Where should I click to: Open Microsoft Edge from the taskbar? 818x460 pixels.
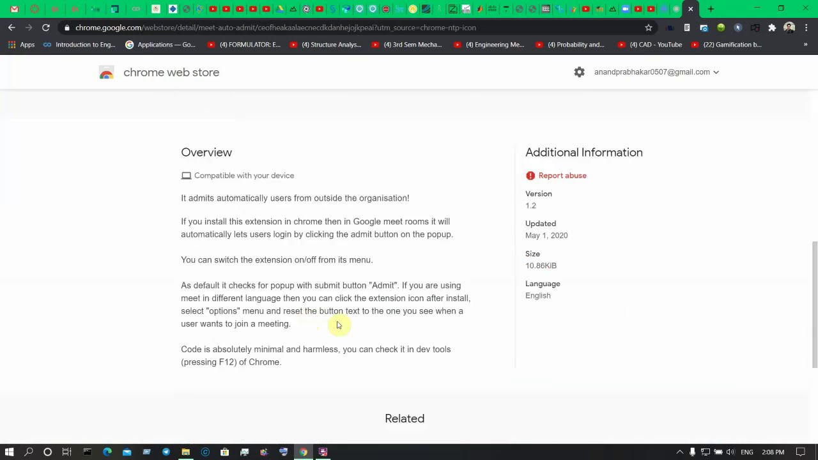(x=107, y=452)
